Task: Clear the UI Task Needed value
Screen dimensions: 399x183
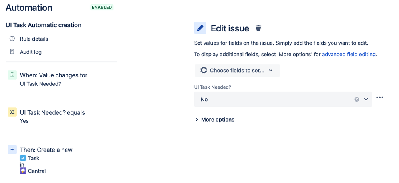Action: (x=357, y=99)
